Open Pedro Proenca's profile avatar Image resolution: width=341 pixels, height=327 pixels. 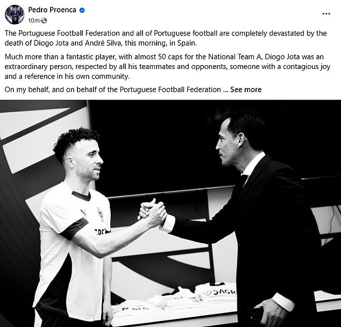point(15,15)
